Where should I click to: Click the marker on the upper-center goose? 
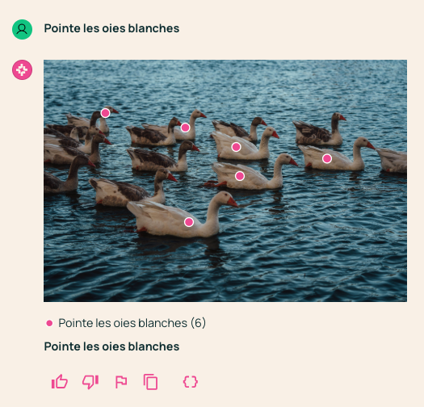[185, 128]
